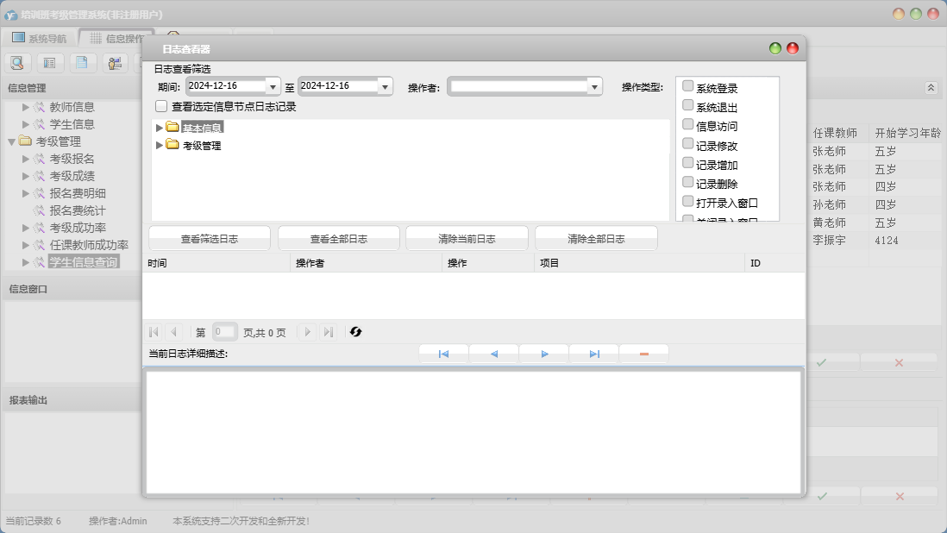The image size is (947, 533).
Task: Click the orange minus delete log button
Action: pyautogui.click(x=643, y=354)
